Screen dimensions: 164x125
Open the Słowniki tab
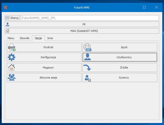click(24, 38)
